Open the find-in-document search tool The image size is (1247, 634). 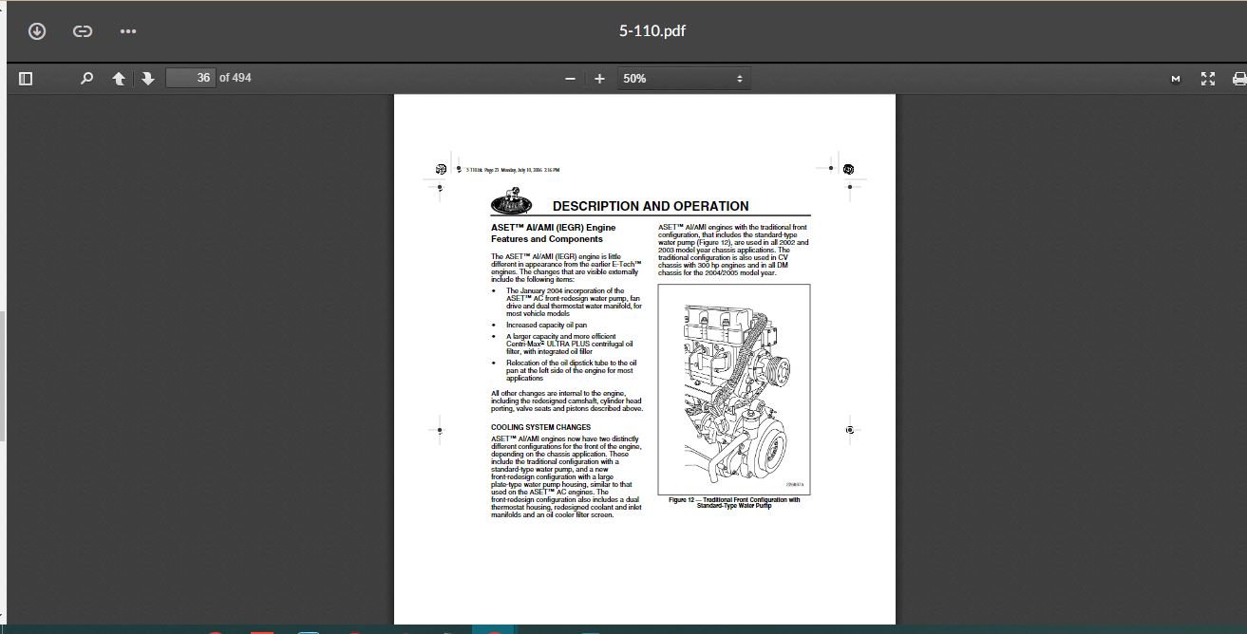pos(86,79)
